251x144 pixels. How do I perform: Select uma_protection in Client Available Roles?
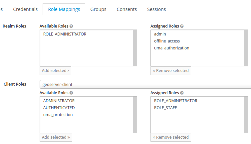pos(58,115)
